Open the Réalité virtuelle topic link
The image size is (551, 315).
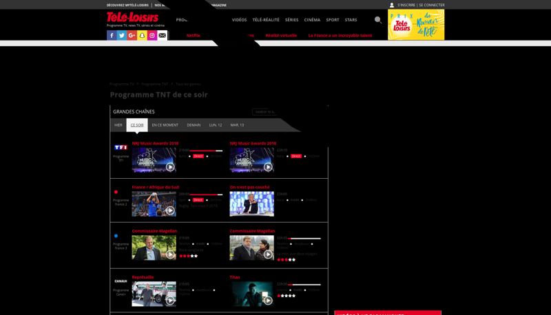(x=281, y=36)
